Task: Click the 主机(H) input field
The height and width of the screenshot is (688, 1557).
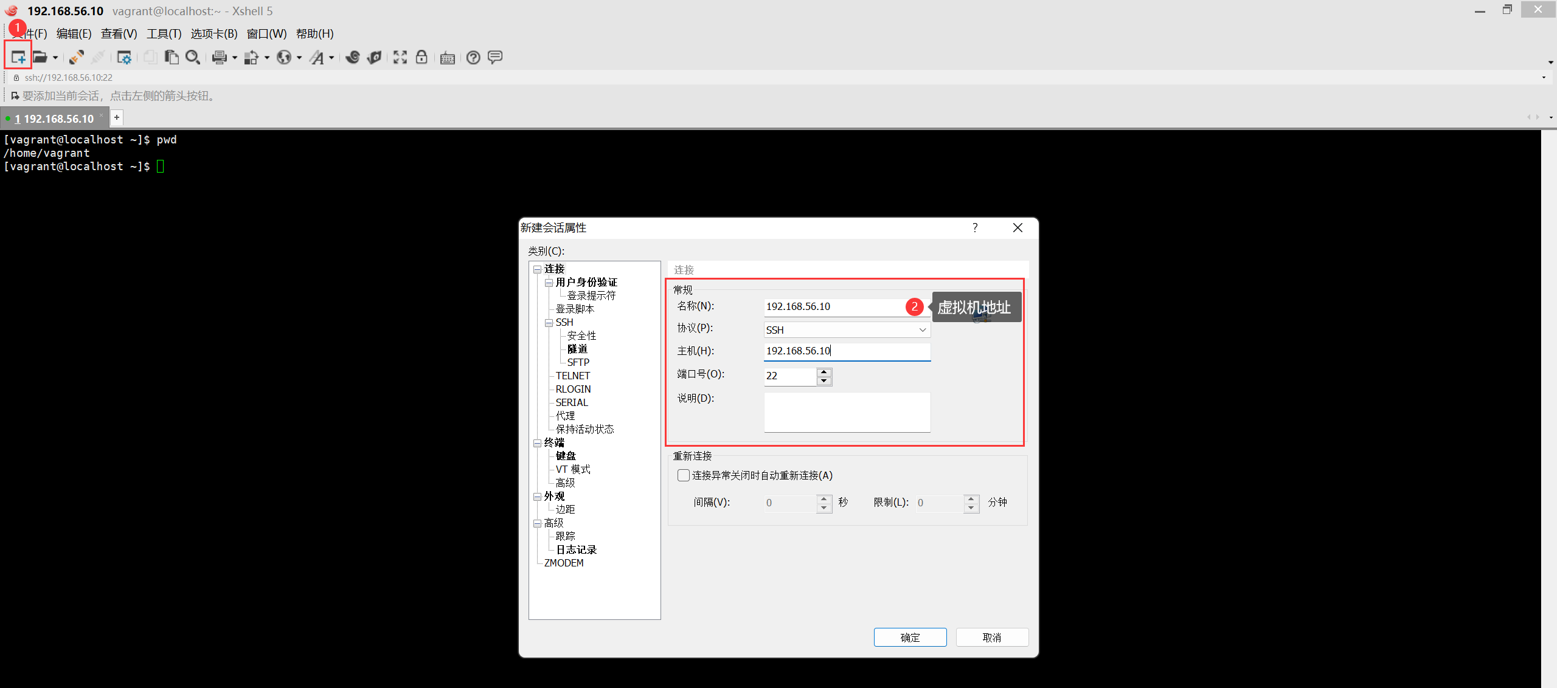Action: (847, 351)
